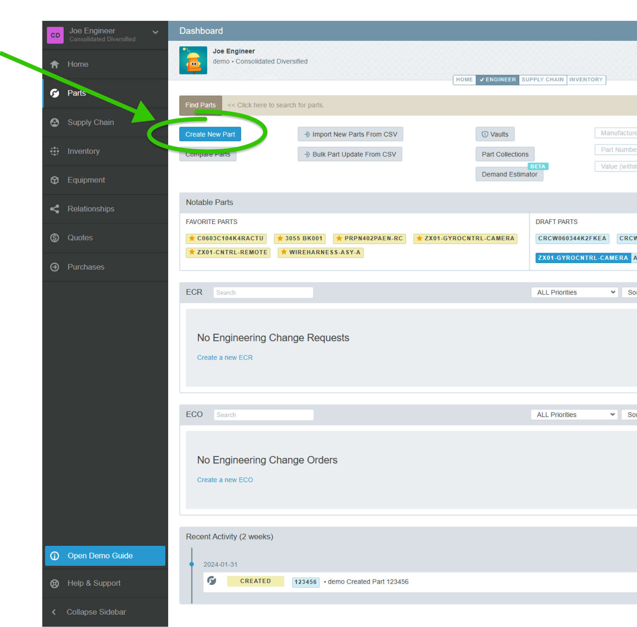Click the Supply Chain globe icon
Screen dimensions: 637x627
pos(55,122)
